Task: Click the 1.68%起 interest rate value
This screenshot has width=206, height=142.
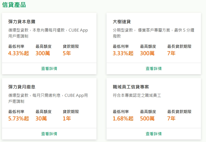Action: pyautogui.click(x=123, y=118)
